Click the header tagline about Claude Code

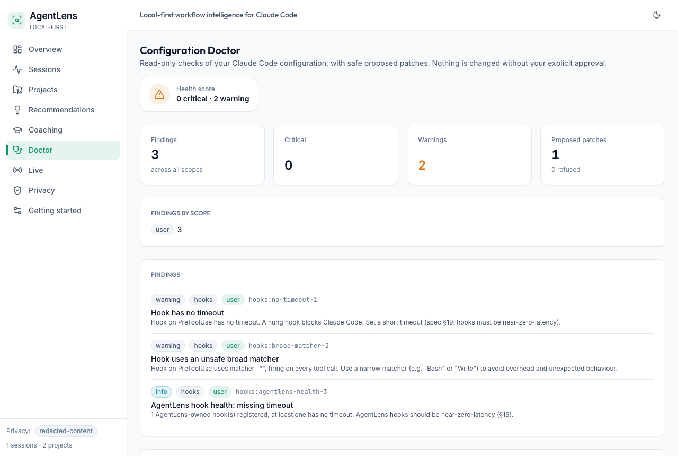coord(218,15)
